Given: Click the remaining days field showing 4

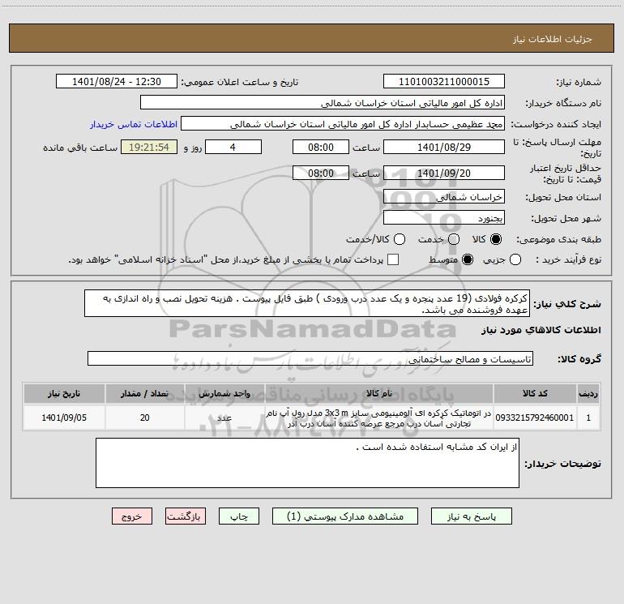Looking at the screenshot, I should pyautogui.click(x=233, y=147).
